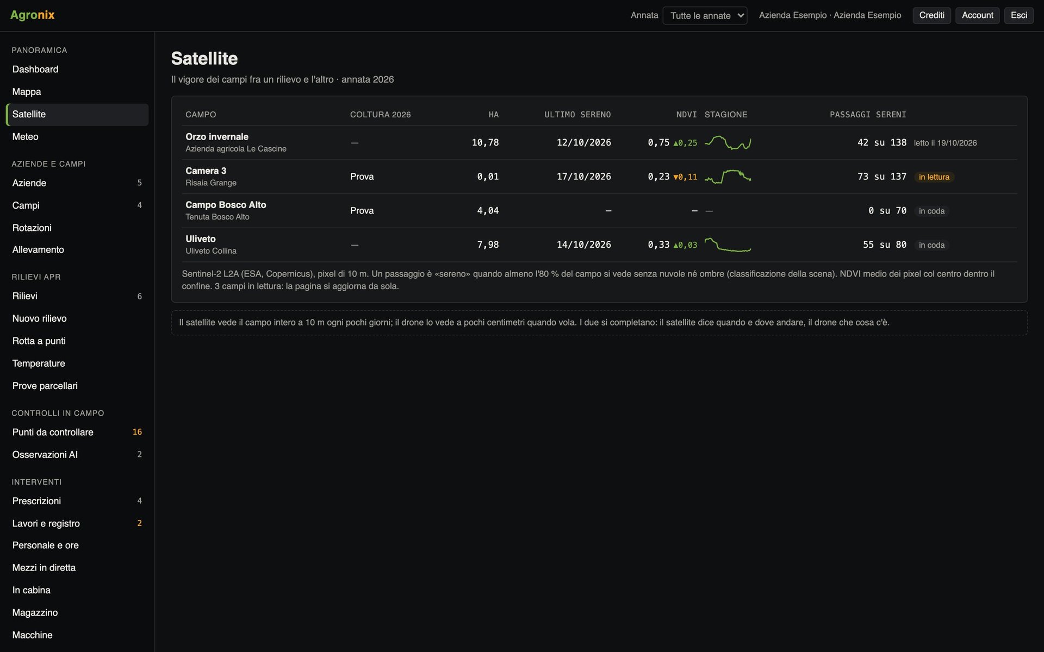Click the Uliveto season sparkline

click(x=728, y=245)
